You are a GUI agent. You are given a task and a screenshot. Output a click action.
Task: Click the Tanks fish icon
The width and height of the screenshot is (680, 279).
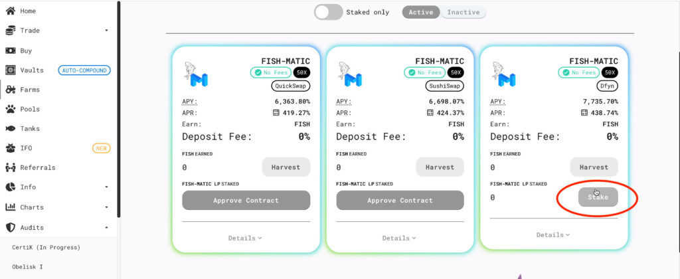pyautogui.click(x=11, y=128)
